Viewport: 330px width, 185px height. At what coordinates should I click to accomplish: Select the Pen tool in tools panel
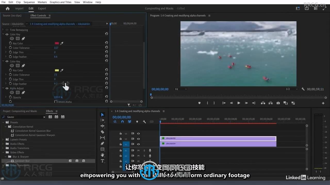pyautogui.click(x=102, y=143)
